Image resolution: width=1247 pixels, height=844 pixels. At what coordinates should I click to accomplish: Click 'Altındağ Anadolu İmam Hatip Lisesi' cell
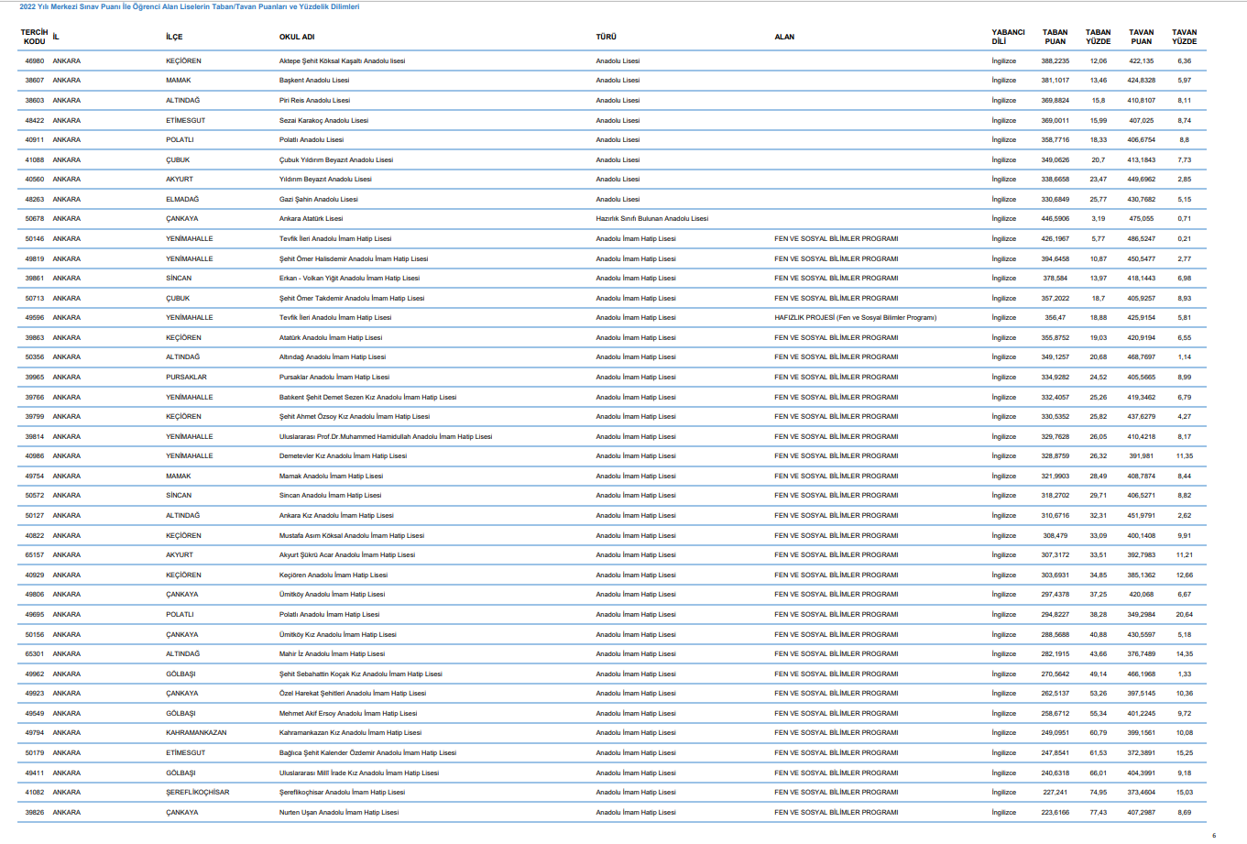[333, 357]
